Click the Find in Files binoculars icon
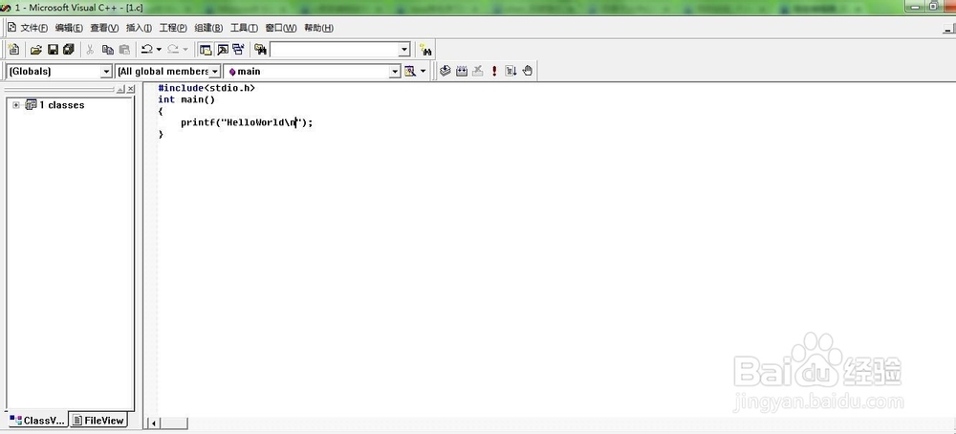 260,50
